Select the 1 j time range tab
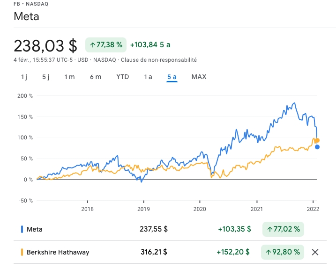The width and height of the screenshot is (336, 269). click(24, 77)
